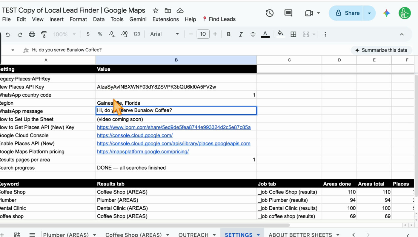Open fill color bucket
Image resolution: width=418 pixels, height=237 pixels.
pos(280,34)
